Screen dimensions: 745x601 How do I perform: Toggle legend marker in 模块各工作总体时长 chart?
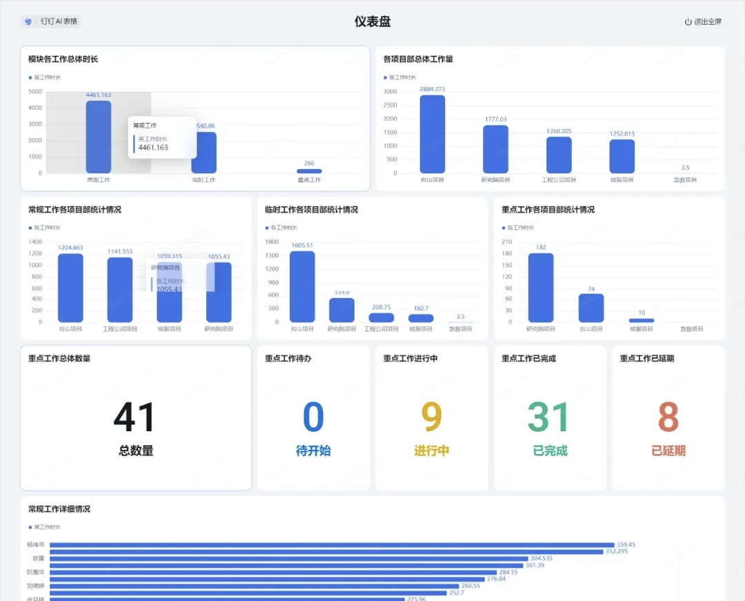click(x=30, y=77)
